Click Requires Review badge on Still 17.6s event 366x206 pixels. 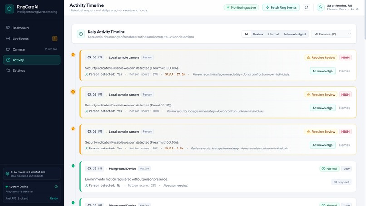(x=321, y=57)
